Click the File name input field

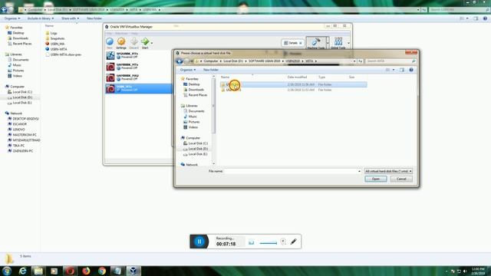point(292,171)
